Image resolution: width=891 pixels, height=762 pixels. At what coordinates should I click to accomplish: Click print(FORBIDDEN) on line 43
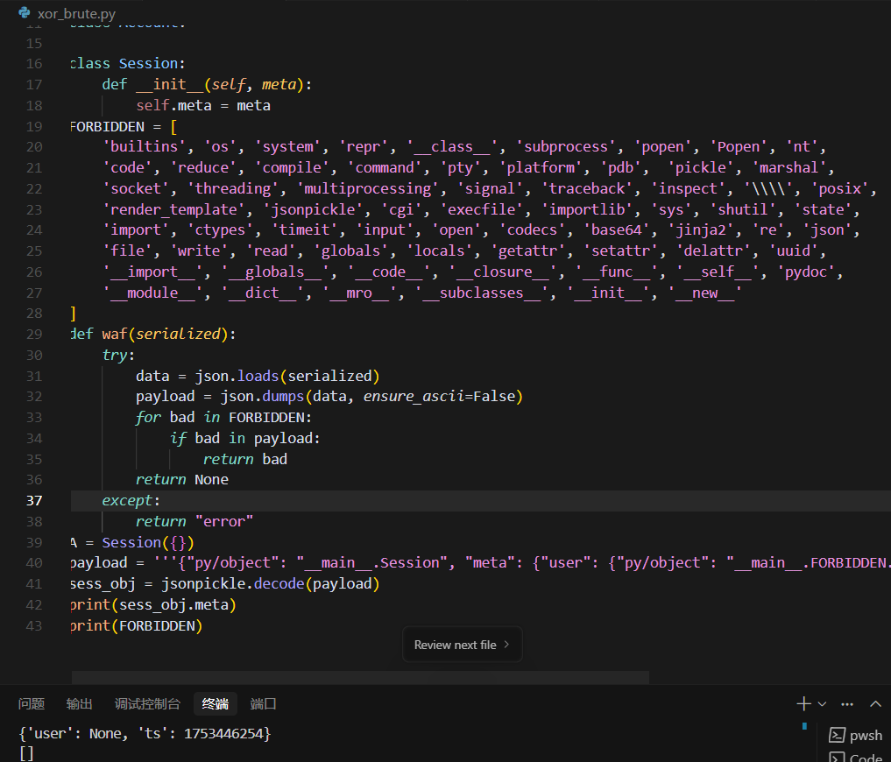pos(137,626)
